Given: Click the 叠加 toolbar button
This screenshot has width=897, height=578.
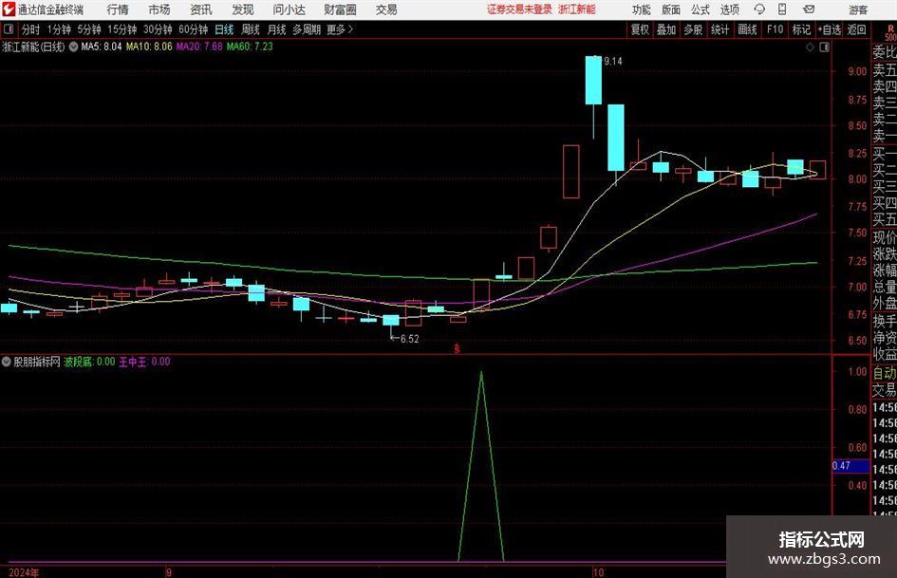Looking at the screenshot, I should (x=666, y=29).
